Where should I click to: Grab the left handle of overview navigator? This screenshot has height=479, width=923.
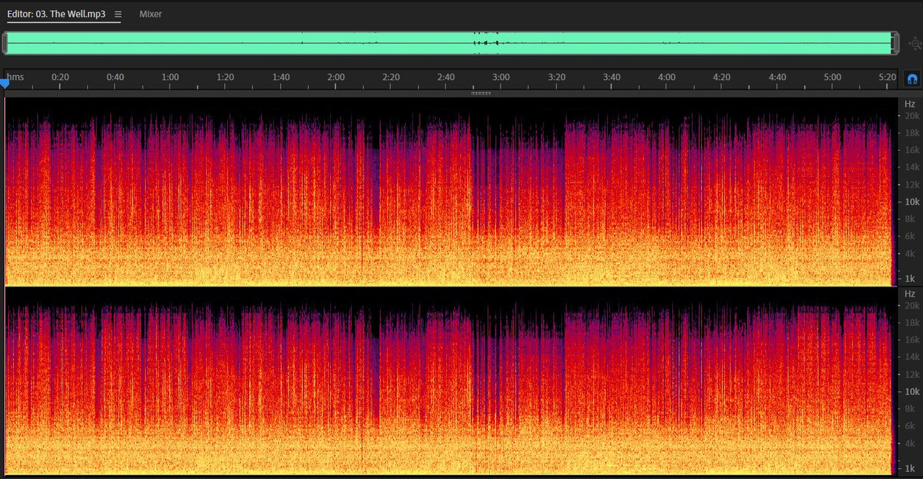(4, 43)
